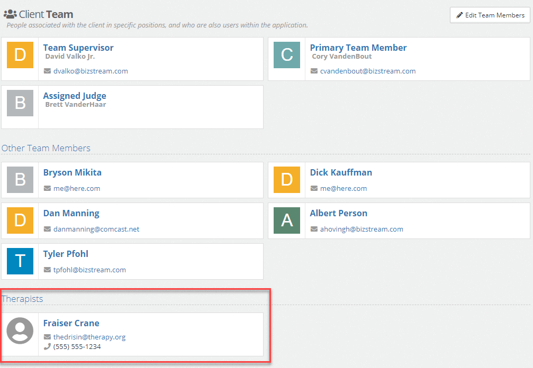Open the Assigned Judge link
Viewport: 533px width, 368px height.
coord(75,96)
